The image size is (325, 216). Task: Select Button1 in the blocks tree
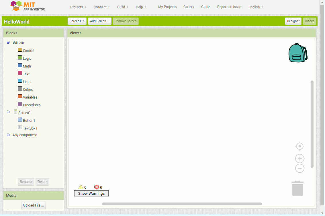point(29,120)
